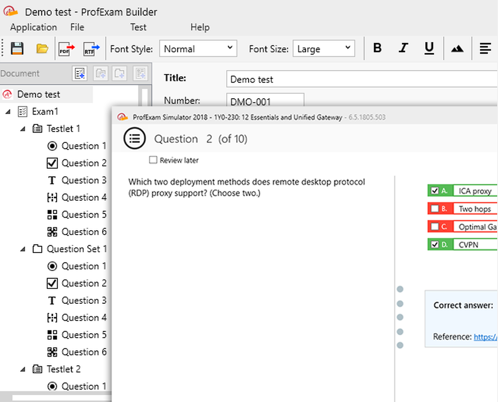Click the bracket icon of Testlet 1 Question 4
Viewport: 498px width, 402px height.
52,197
